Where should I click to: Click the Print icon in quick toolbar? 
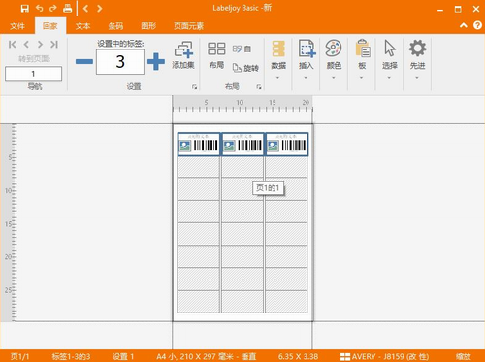coord(67,8)
